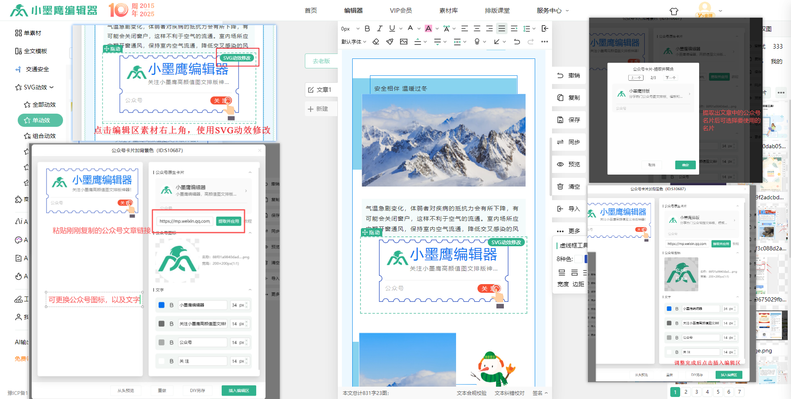Open the toolbar's three-dot more menu
This screenshot has width=791, height=399.
(545, 42)
